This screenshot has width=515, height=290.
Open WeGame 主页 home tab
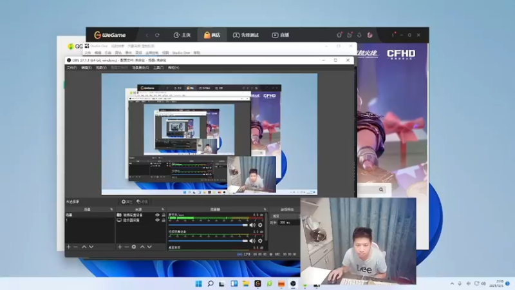pos(182,35)
